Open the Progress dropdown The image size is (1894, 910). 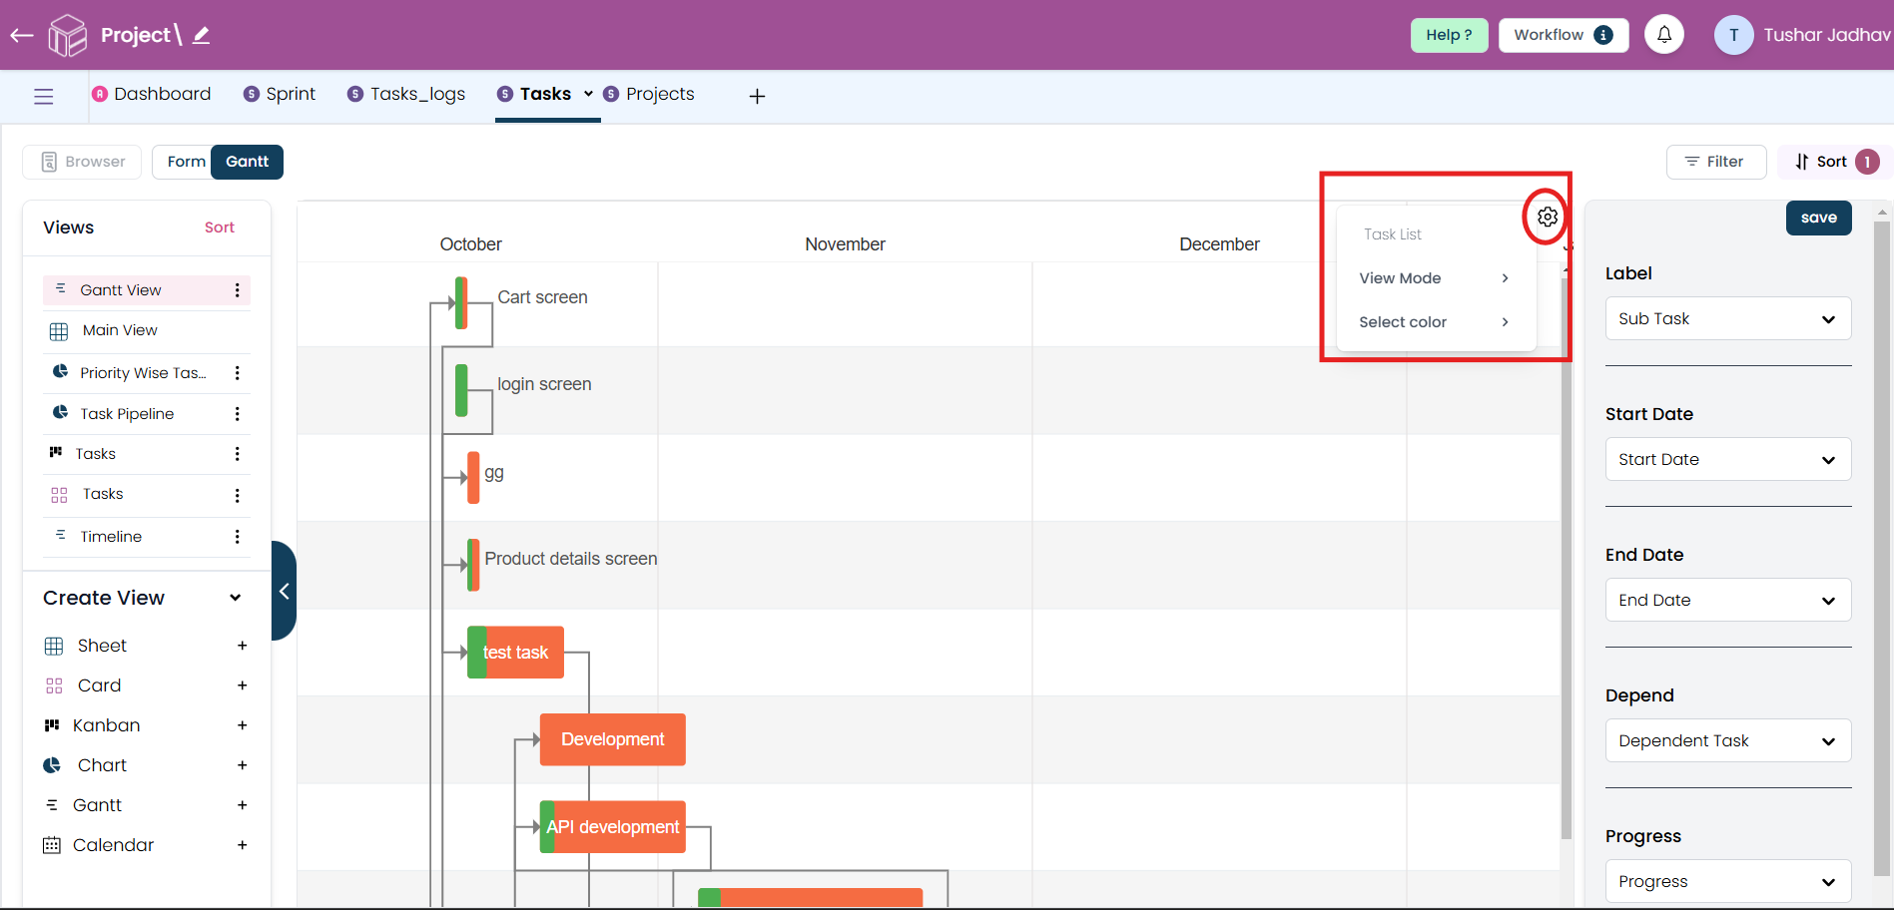click(x=1728, y=881)
